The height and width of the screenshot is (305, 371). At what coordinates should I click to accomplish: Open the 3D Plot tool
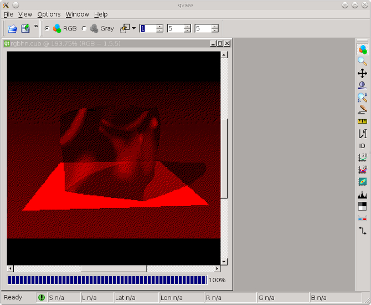(362, 169)
